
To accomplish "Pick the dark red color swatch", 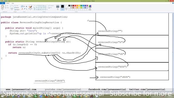I will 73,5.
